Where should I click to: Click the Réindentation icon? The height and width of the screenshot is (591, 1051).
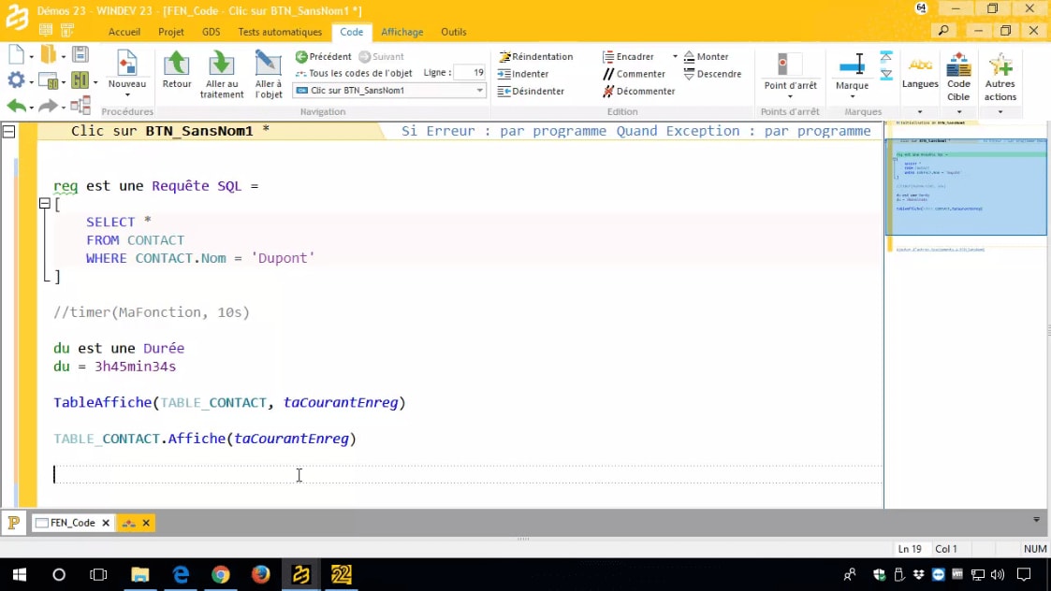[x=535, y=56]
